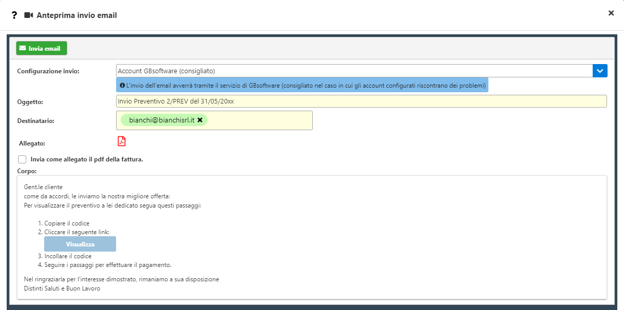This screenshot has width=624, height=310.
Task: Remove recipient bianchi@bianchisrl.it with the x icon
Action: coord(200,120)
